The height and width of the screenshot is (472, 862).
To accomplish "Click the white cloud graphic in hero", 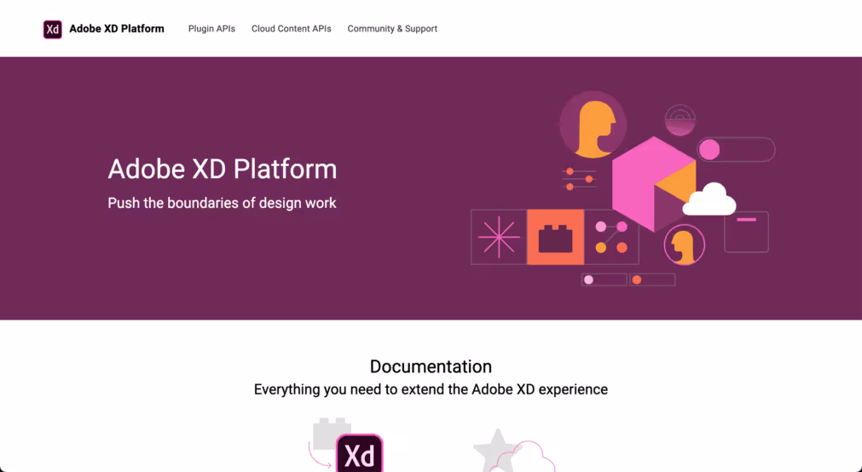I will [709, 199].
